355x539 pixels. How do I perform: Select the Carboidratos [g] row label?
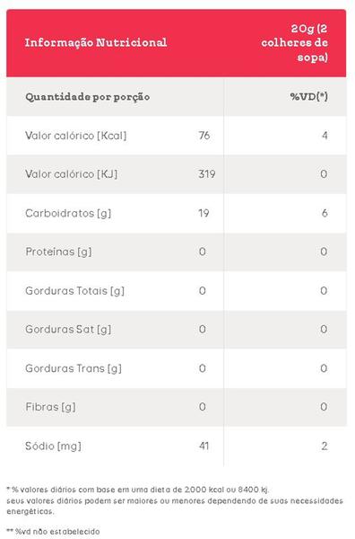point(68,213)
